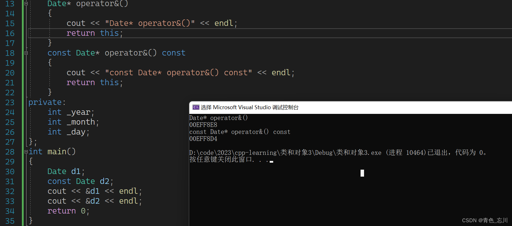
Task: Click the main() function name
Action: click(61, 152)
